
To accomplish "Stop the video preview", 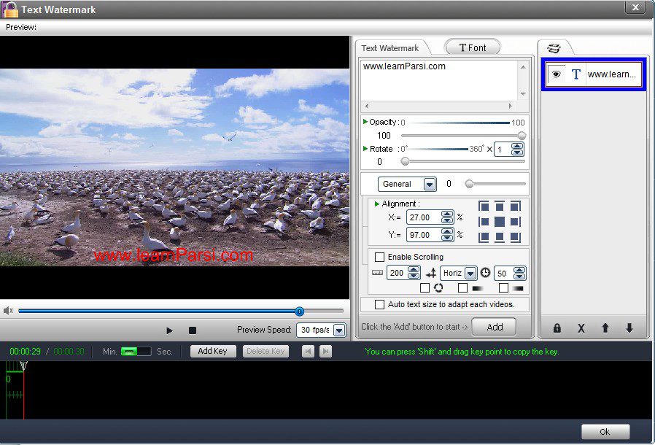I will point(192,330).
